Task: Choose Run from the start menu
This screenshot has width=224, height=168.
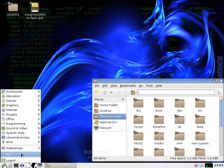Action: (x=21, y=155)
